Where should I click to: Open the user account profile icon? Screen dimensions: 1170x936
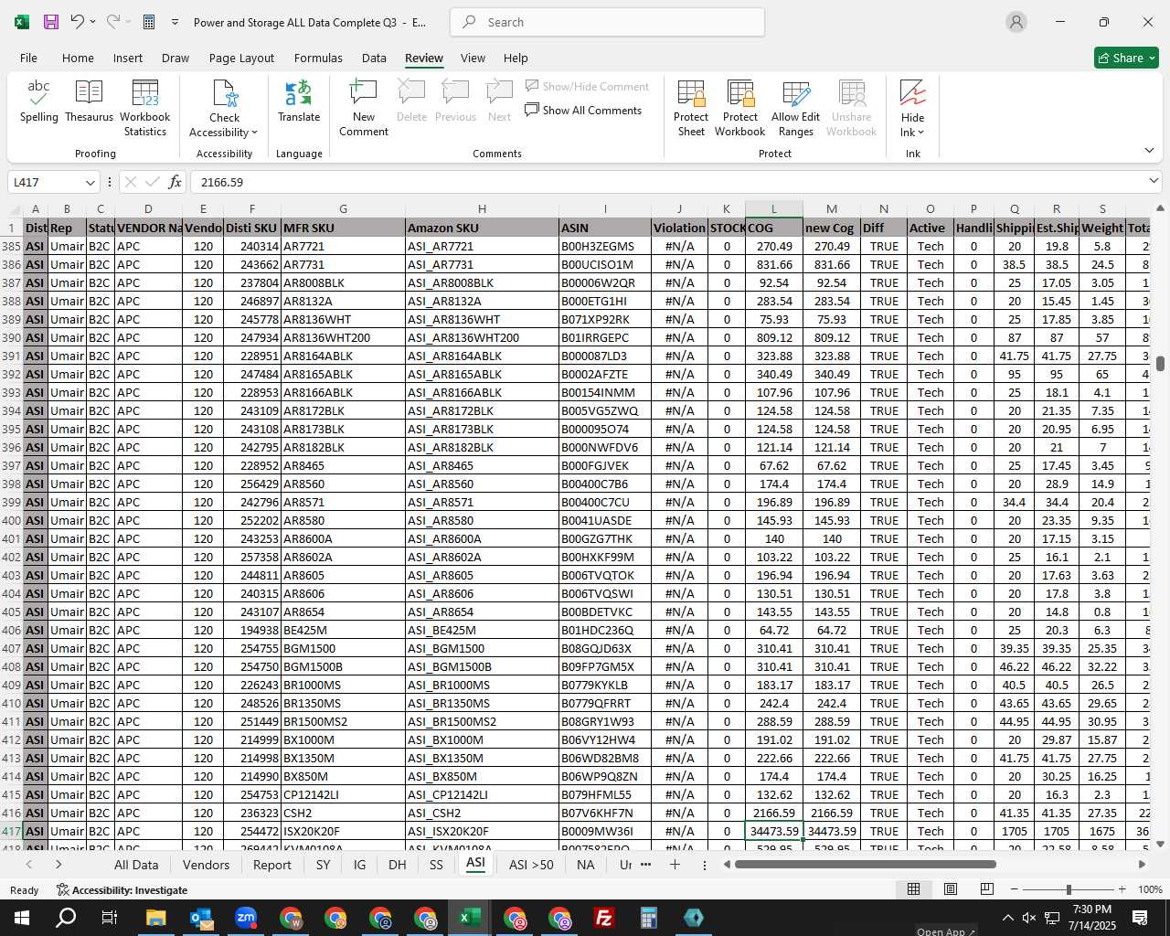coord(1016,22)
